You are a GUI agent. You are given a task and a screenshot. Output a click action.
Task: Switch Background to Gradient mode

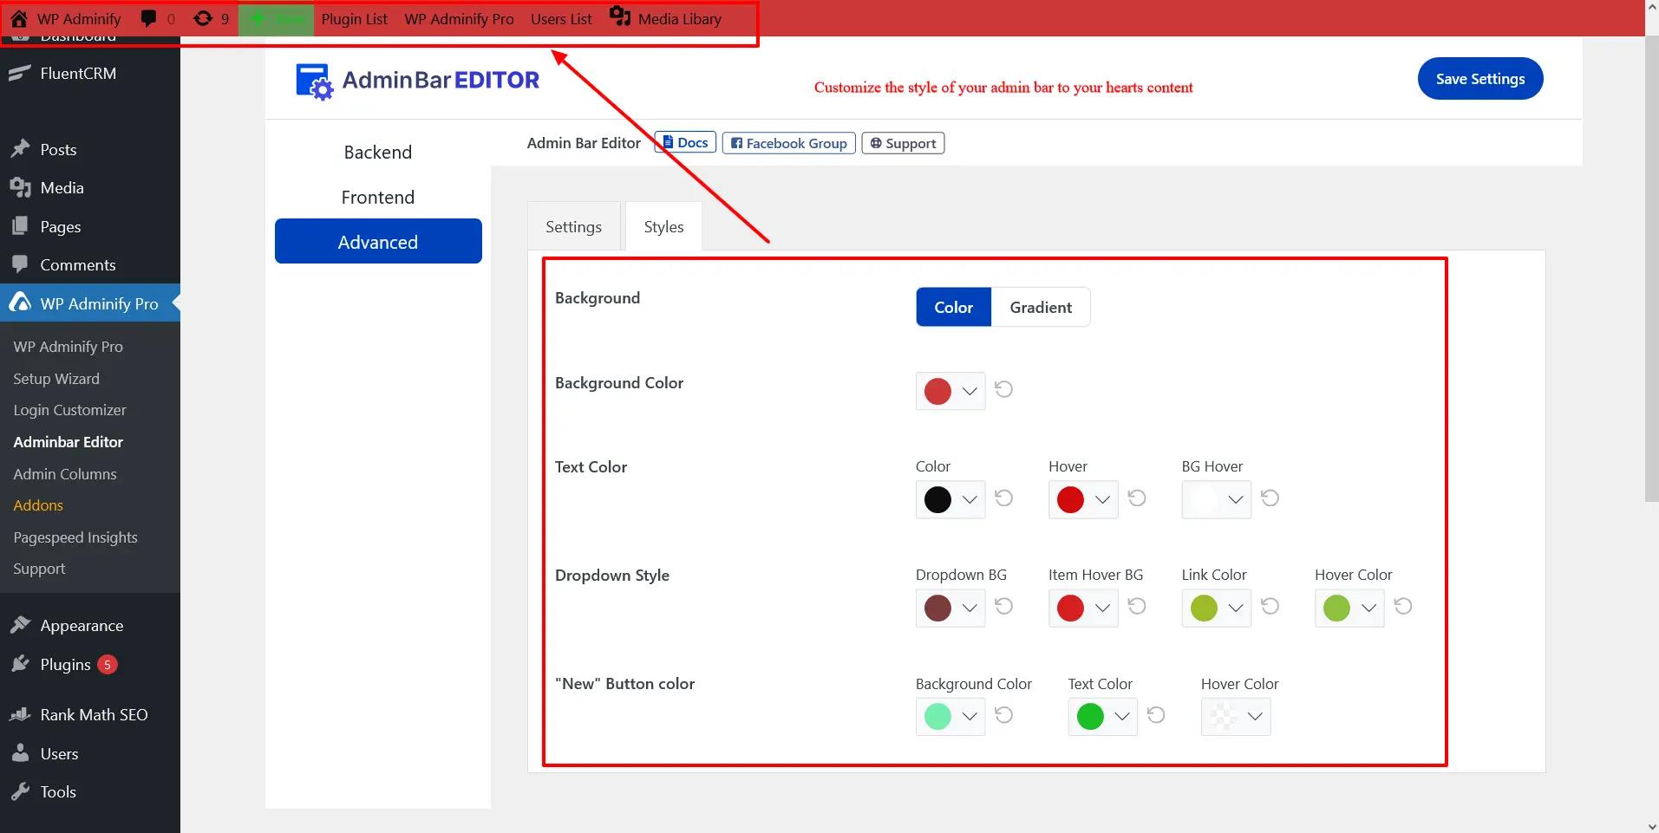1039,307
